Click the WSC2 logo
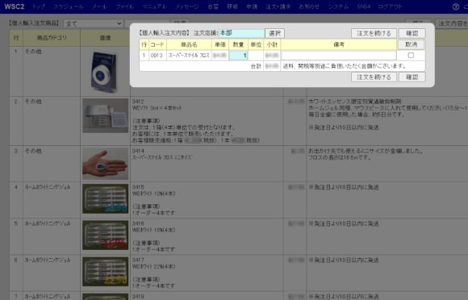Screen dimensions: 468x300 tap(15, 6)
